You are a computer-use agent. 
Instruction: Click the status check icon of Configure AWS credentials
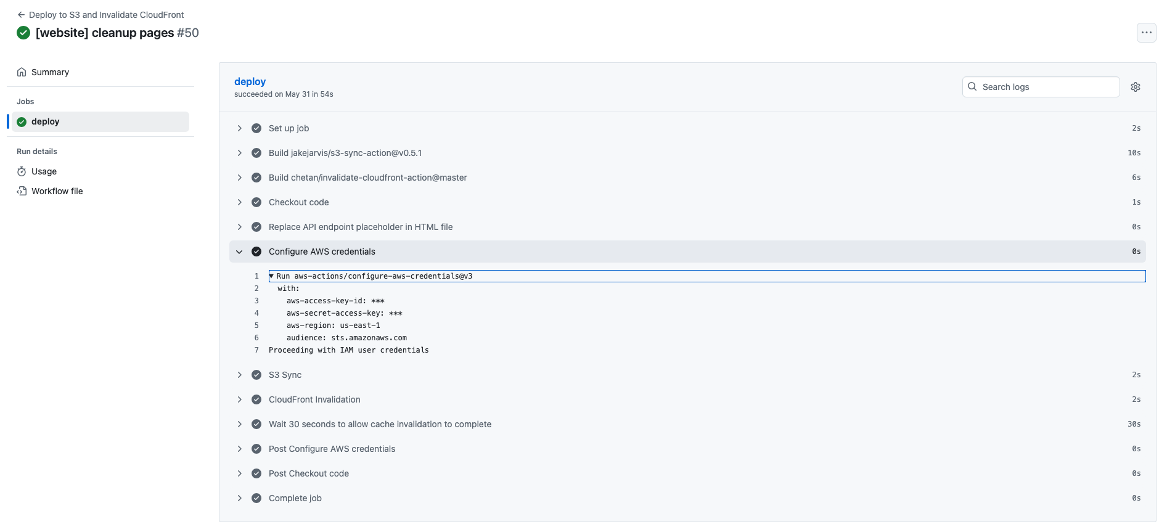(x=256, y=252)
